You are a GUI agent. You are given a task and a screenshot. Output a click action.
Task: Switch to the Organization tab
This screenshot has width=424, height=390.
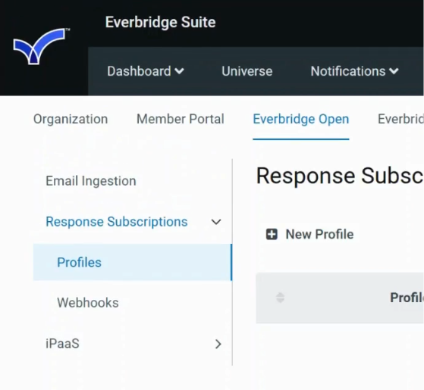pyautogui.click(x=71, y=119)
